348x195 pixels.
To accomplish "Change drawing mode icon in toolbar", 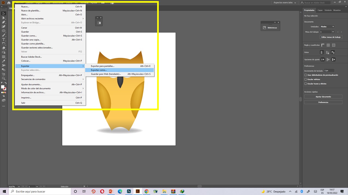I will click(x=4, y=96).
